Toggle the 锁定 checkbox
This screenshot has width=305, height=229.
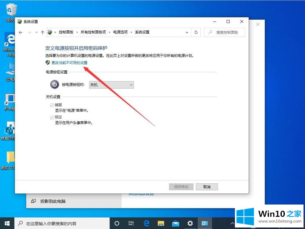(52, 117)
